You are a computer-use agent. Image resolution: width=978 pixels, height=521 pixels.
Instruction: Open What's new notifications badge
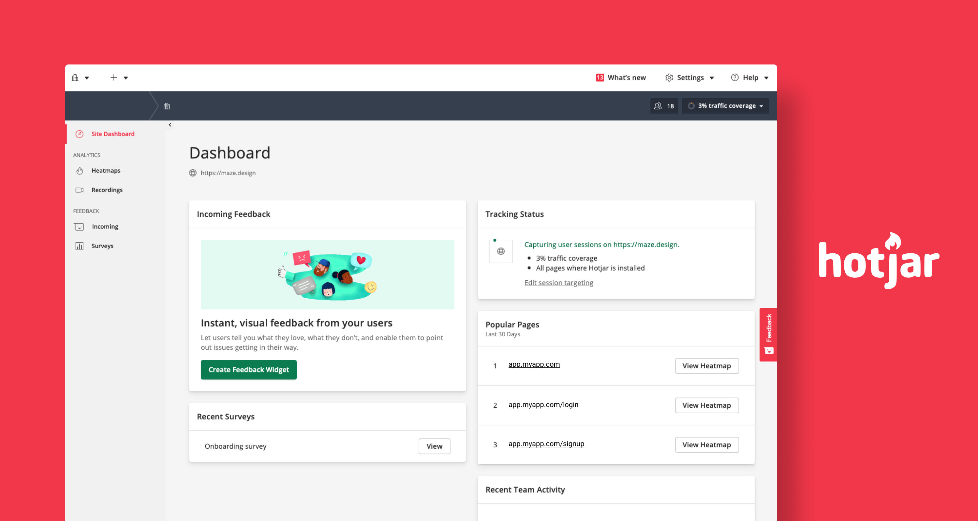click(x=600, y=78)
